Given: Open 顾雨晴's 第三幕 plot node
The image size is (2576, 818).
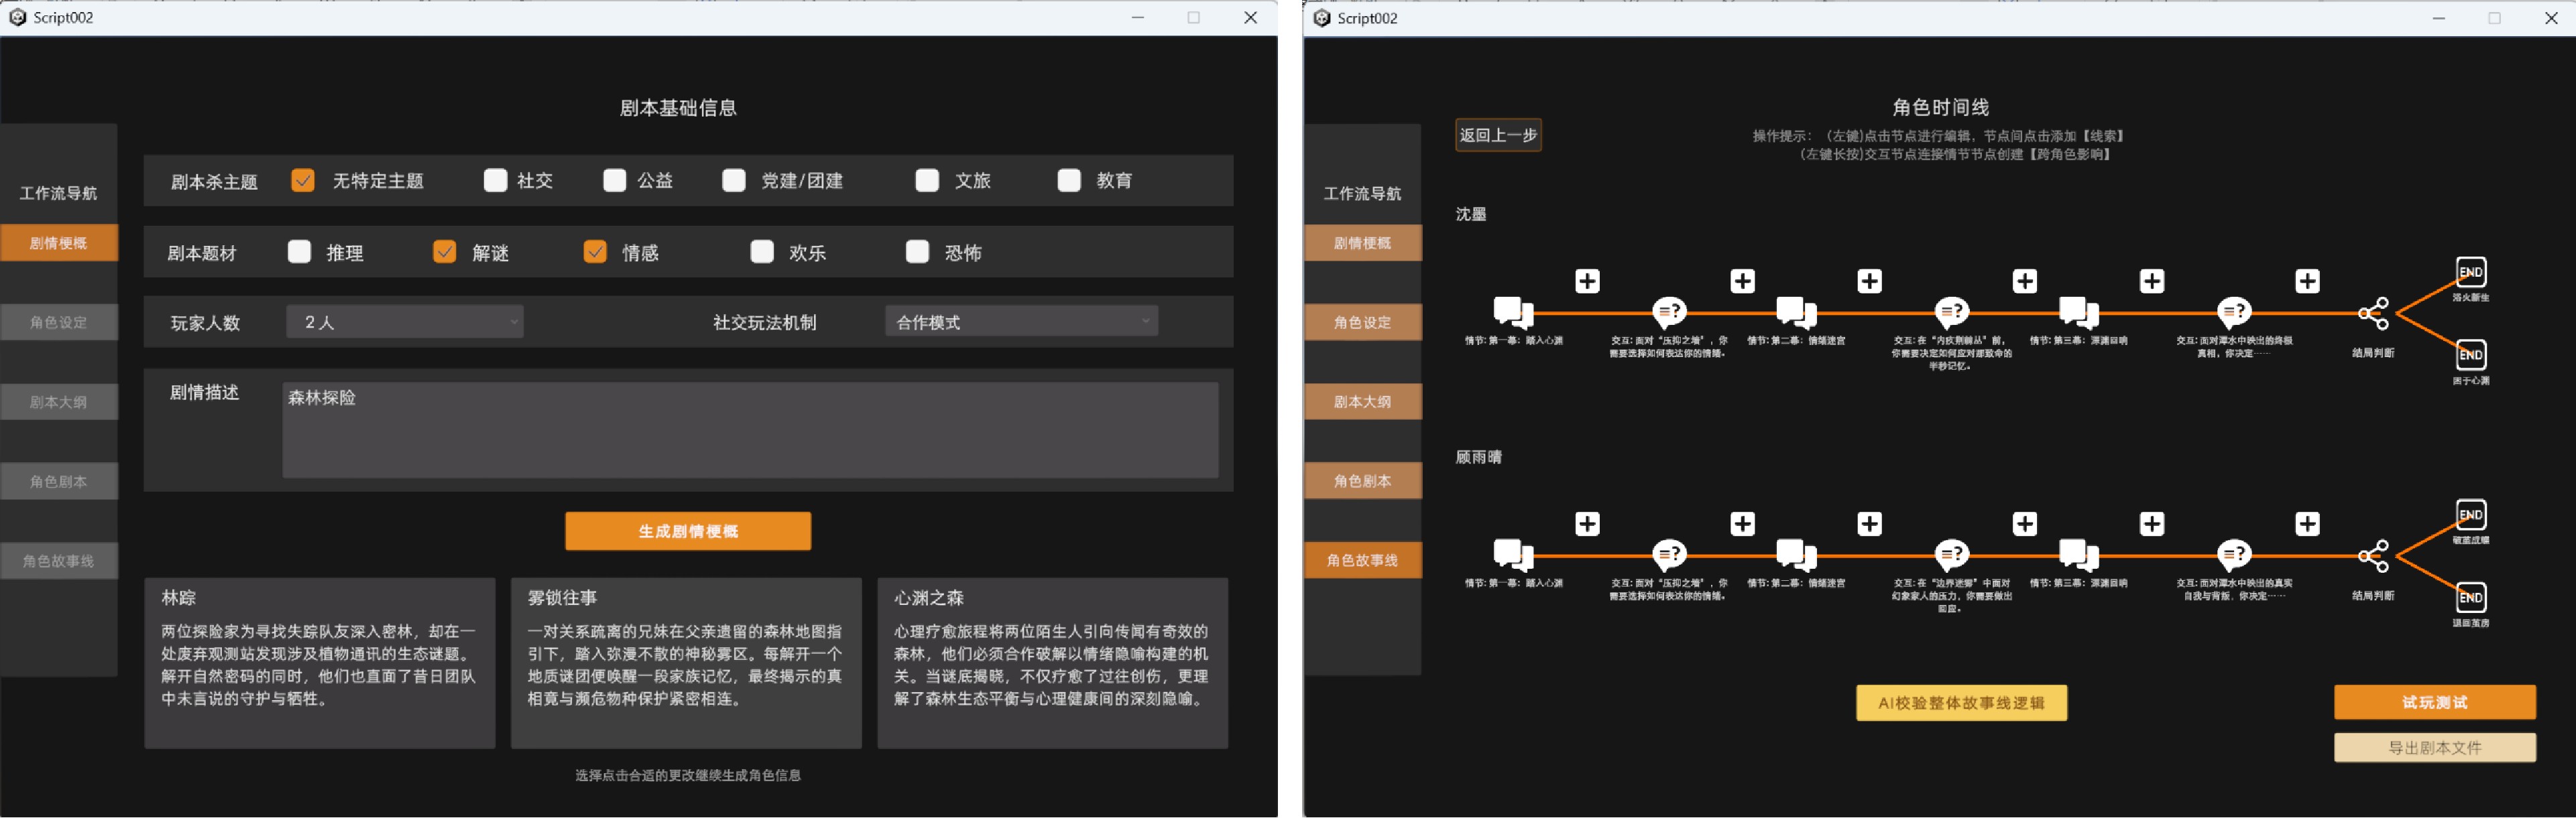Looking at the screenshot, I should tap(2079, 555).
